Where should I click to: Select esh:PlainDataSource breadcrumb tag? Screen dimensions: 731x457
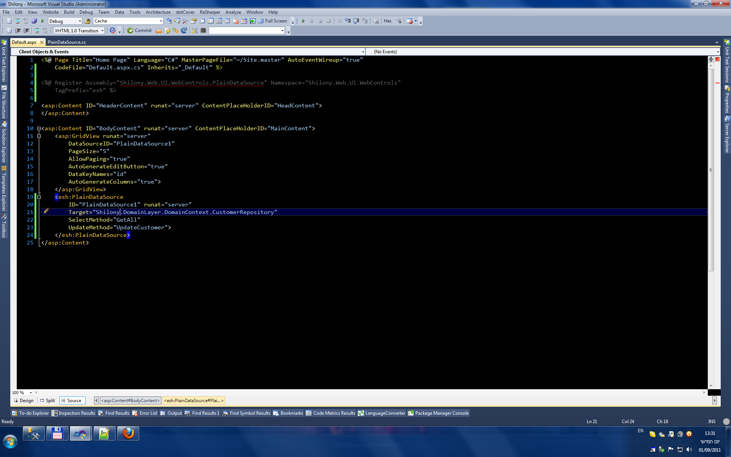[194, 401]
